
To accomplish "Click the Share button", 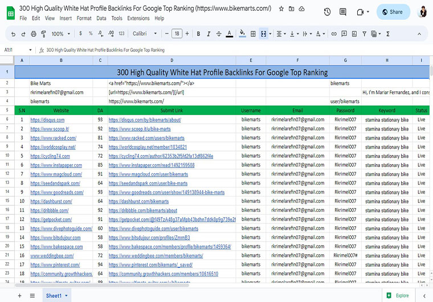I will [393, 12].
